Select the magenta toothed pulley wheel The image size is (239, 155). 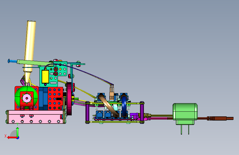click(x=69, y=99)
